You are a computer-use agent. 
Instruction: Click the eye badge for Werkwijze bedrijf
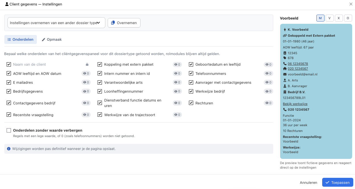(268, 91)
